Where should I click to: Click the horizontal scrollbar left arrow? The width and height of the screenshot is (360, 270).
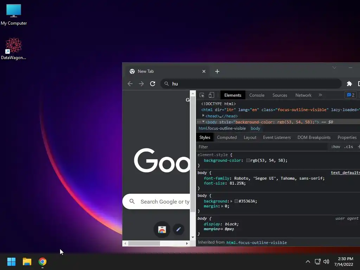125,243
